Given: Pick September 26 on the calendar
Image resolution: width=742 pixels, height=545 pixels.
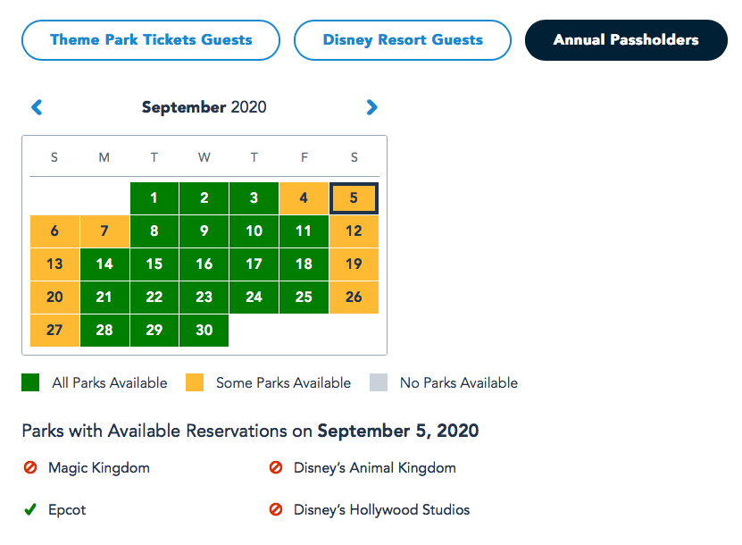Looking at the screenshot, I should tap(354, 298).
